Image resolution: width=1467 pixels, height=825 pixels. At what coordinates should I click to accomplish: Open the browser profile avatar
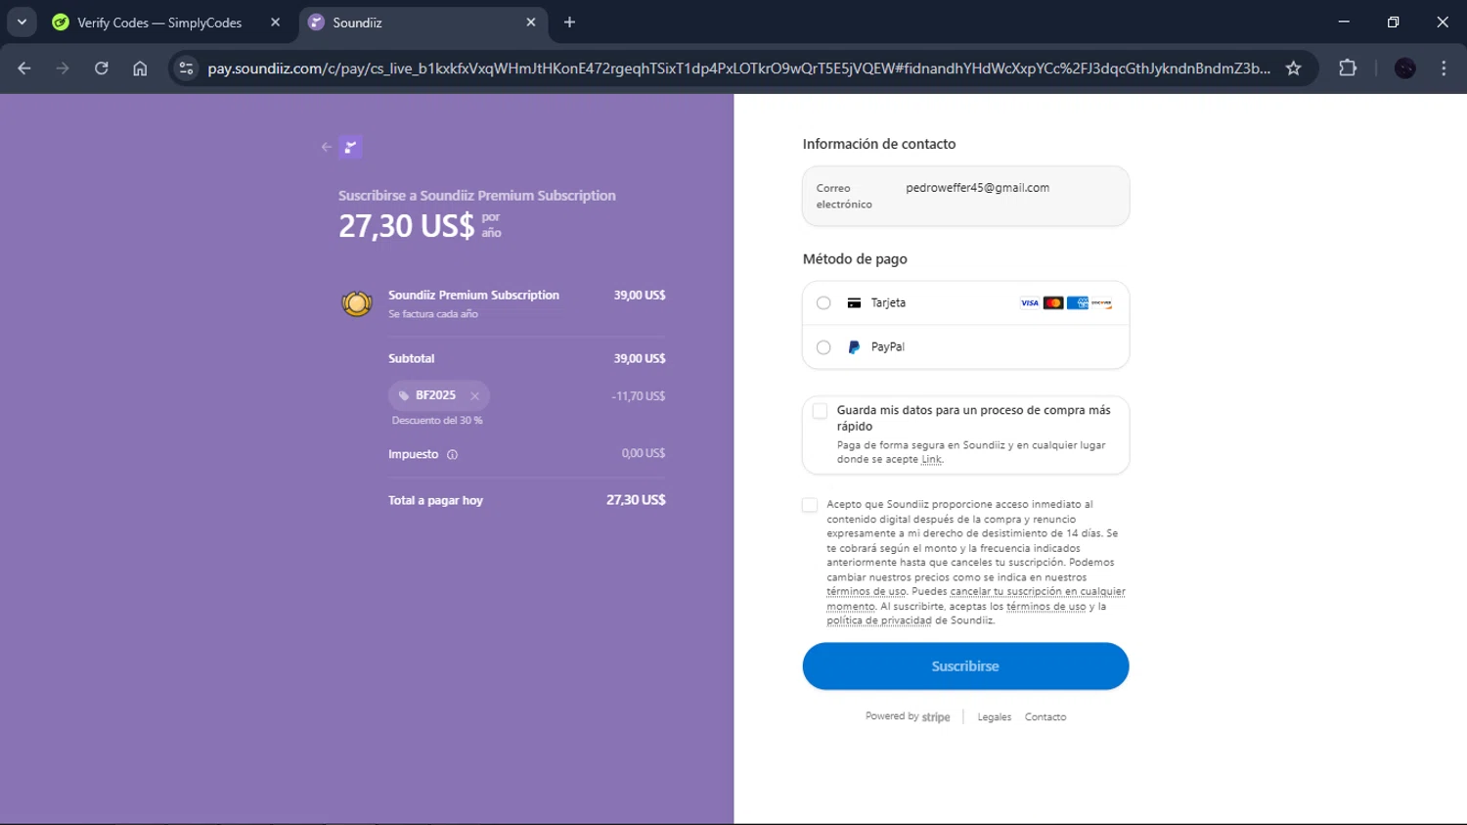point(1405,69)
